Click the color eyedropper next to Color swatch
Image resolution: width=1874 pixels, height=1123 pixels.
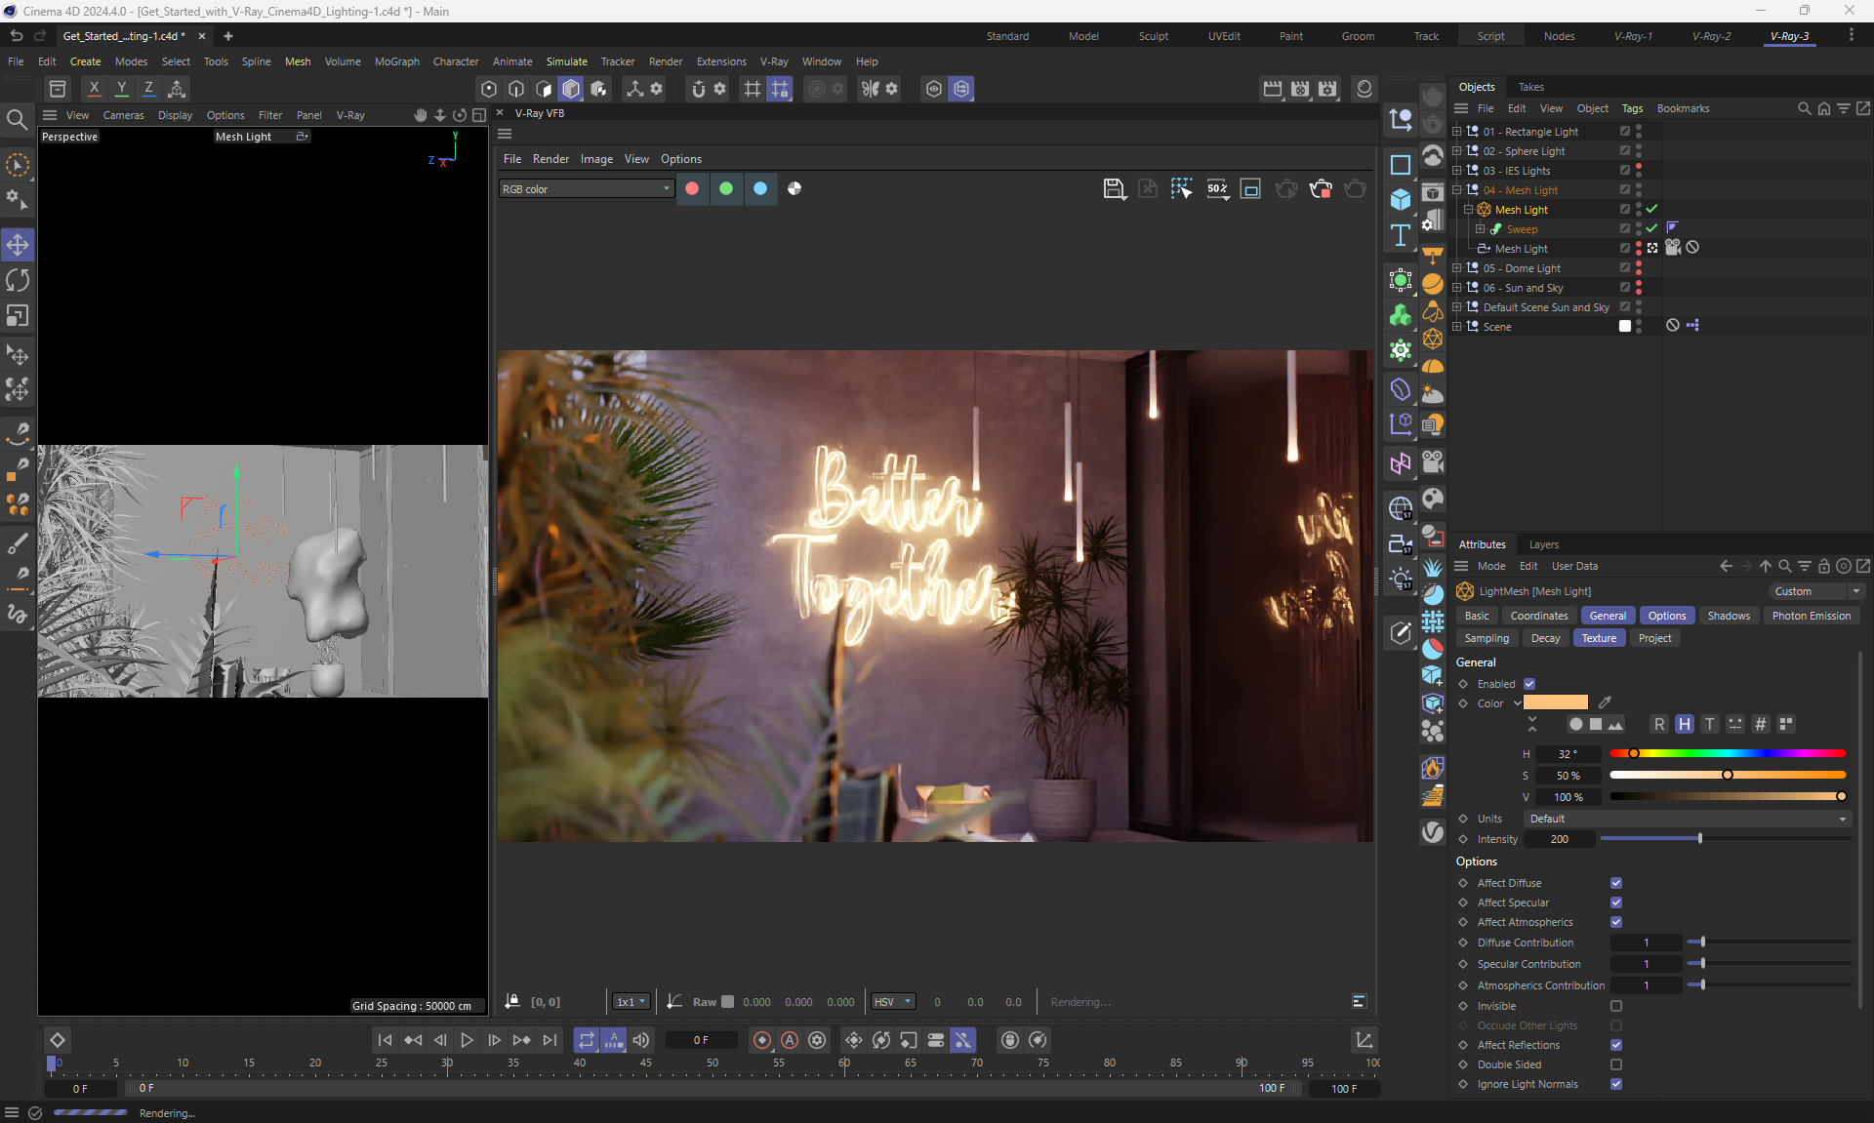tap(1605, 702)
